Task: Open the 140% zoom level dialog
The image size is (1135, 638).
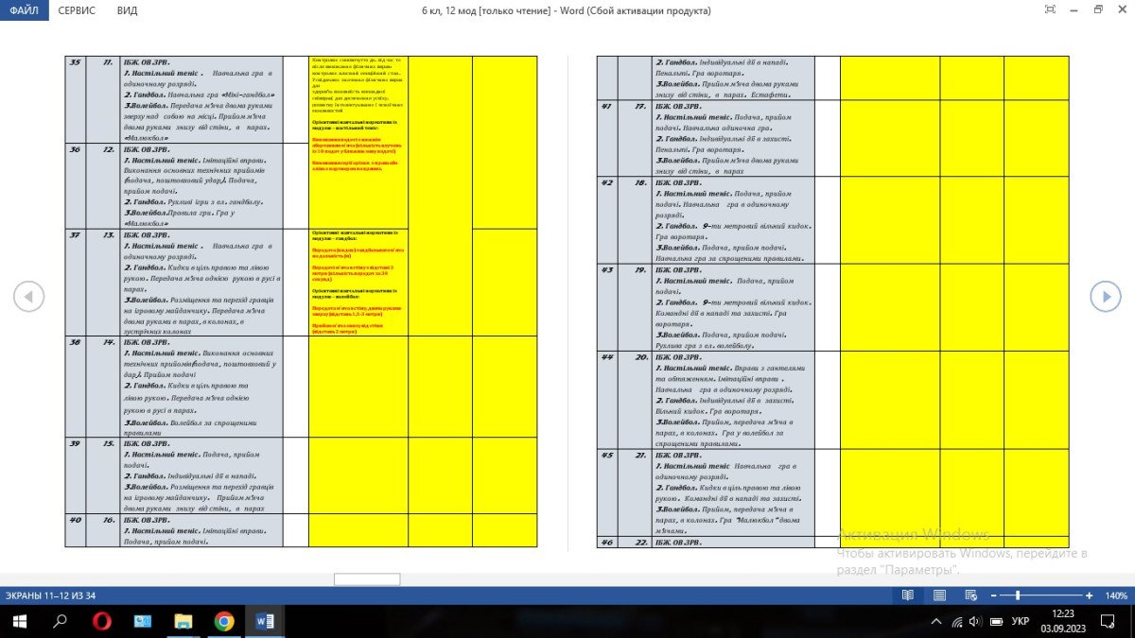Action: click(1116, 595)
